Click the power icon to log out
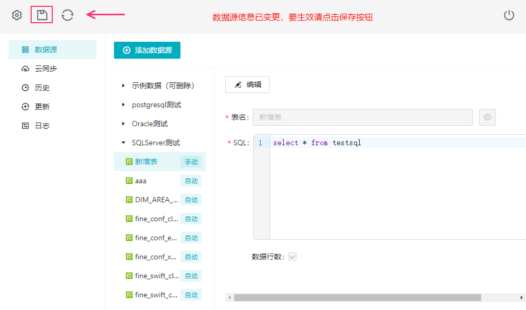The width and height of the screenshot is (526, 310). 509,15
